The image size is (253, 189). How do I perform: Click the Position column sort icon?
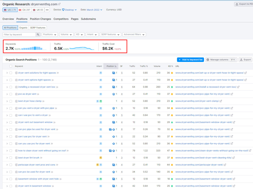116,66
